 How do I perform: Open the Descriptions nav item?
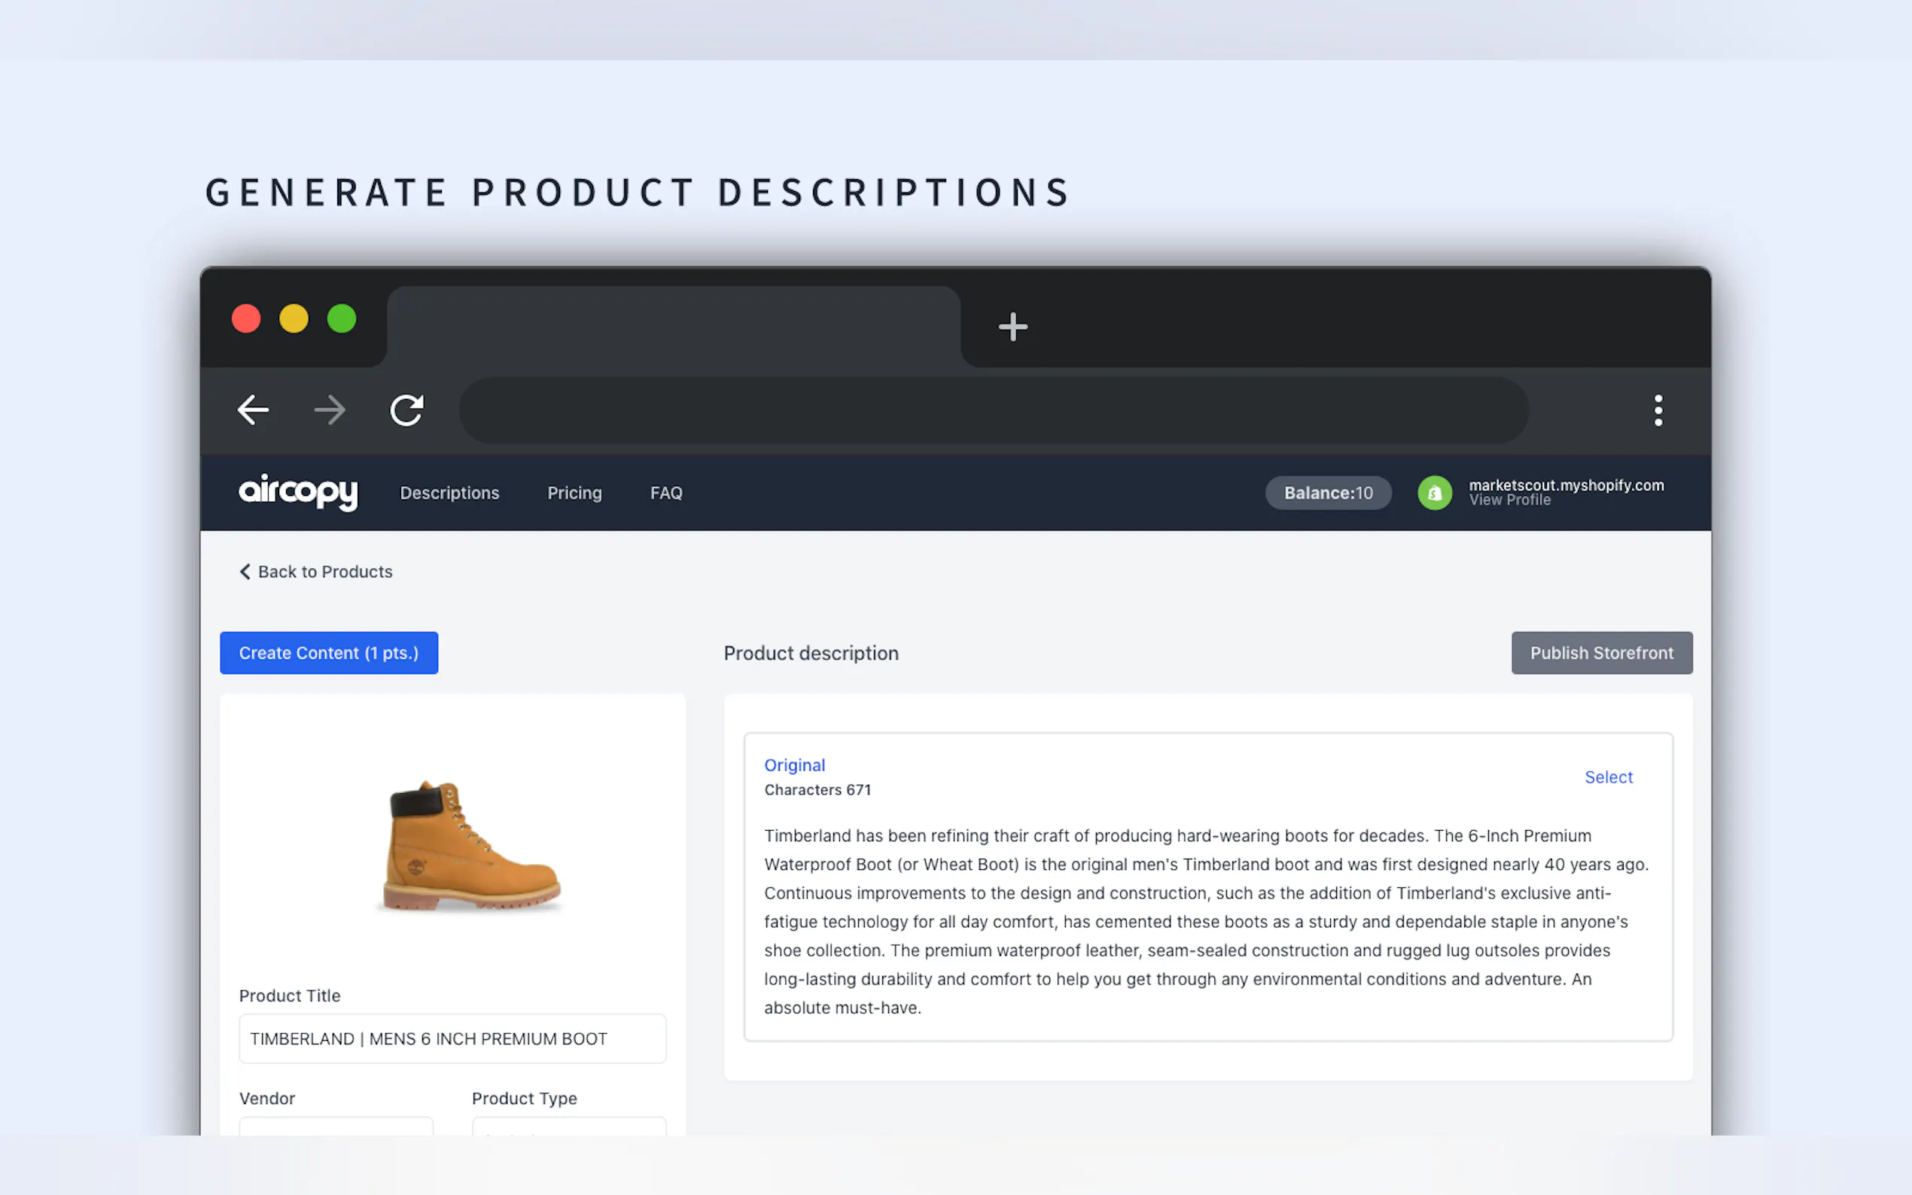pyautogui.click(x=449, y=492)
